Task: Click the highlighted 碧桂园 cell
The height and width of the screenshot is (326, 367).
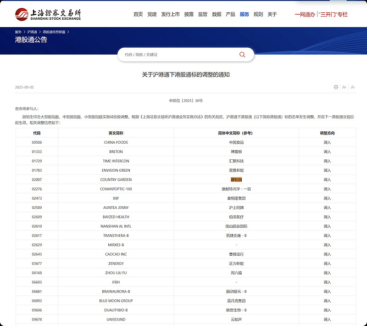Action: pos(236,180)
